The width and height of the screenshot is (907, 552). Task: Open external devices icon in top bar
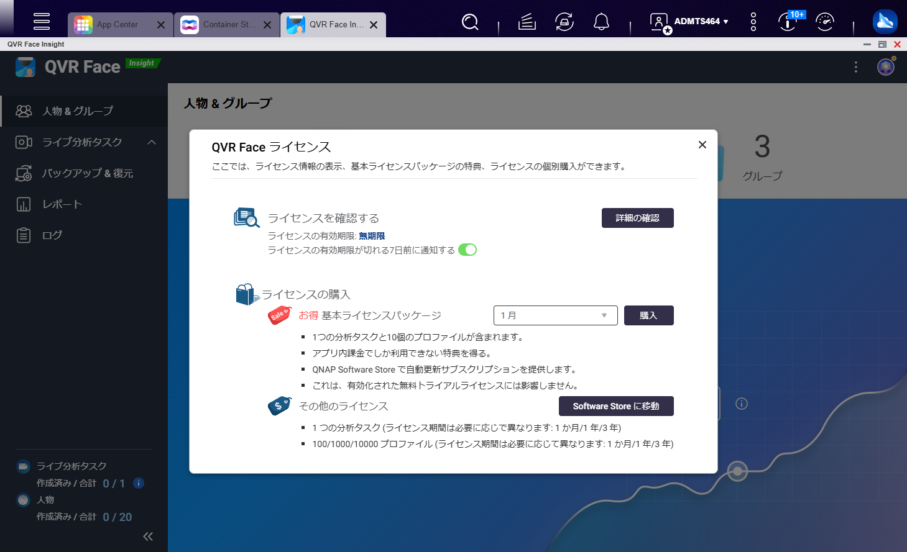pyautogui.click(x=564, y=22)
